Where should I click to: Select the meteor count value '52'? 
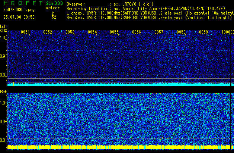[54, 17]
